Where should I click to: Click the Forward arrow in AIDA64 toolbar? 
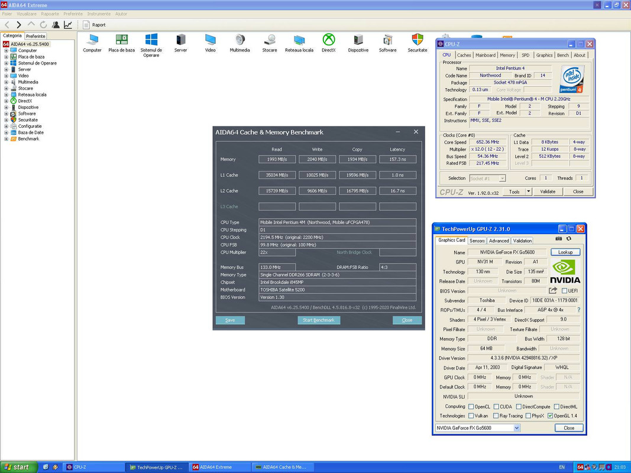[19, 25]
